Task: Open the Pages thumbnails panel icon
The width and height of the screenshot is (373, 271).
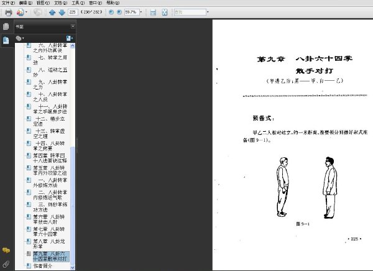Action: pos(6,26)
